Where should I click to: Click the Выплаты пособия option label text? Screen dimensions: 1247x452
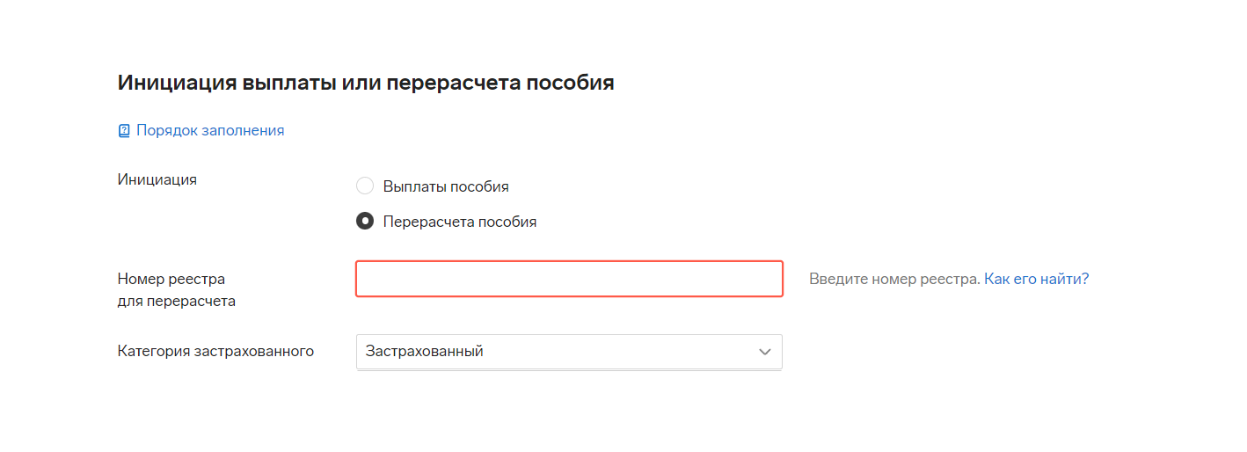click(446, 186)
